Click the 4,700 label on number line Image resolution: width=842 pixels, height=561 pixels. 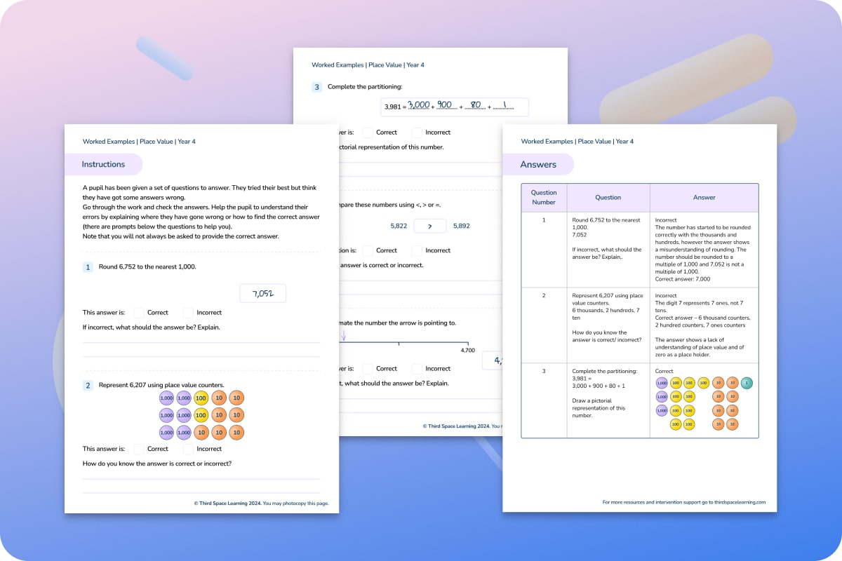(x=467, y=349)
